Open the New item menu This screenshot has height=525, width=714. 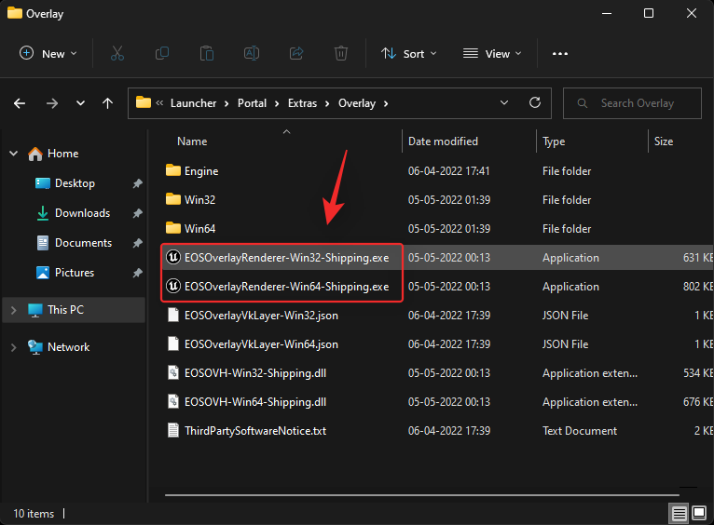[x=48, y=54]
